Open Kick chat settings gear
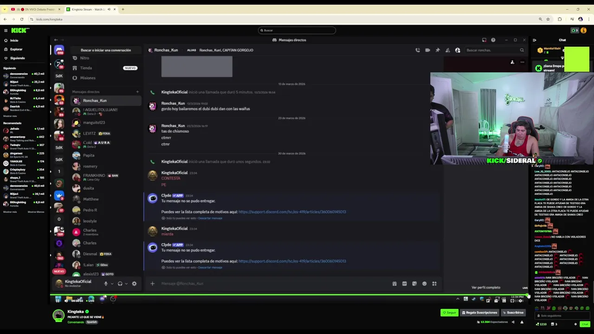Viewport: 594px width, 334px height. [x=575, y=324]
